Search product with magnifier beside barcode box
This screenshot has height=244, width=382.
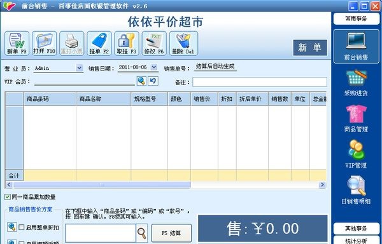141,233
